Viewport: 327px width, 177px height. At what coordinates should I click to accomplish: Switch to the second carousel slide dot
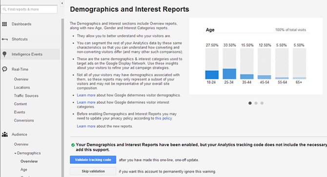click(x=256, y=103)
